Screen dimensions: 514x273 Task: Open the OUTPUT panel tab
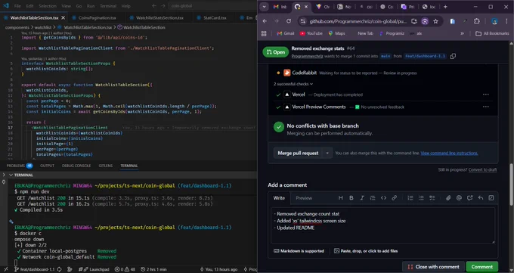[x=47, y=166]
